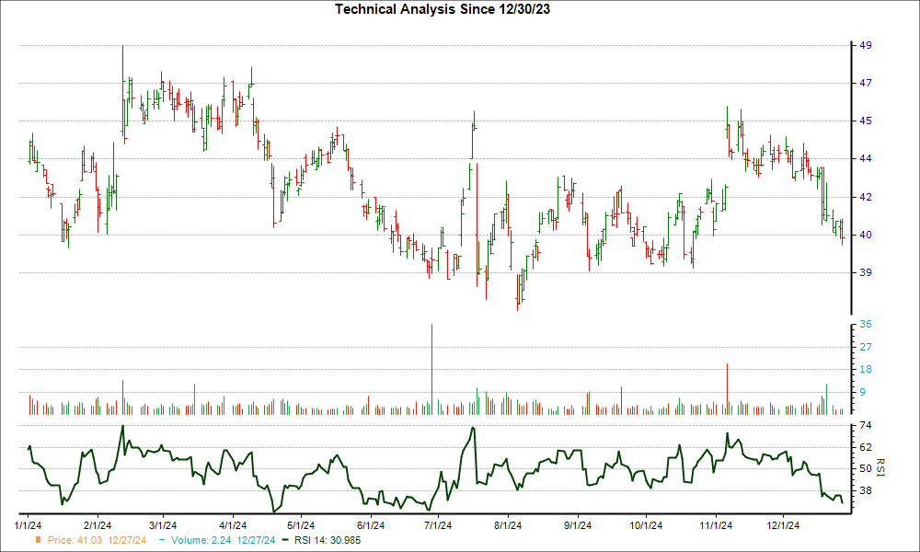Screen dimensions: 920x552
Task: Click the 4/1/24 date label on x-axis
Action: [x=232, y=525]
